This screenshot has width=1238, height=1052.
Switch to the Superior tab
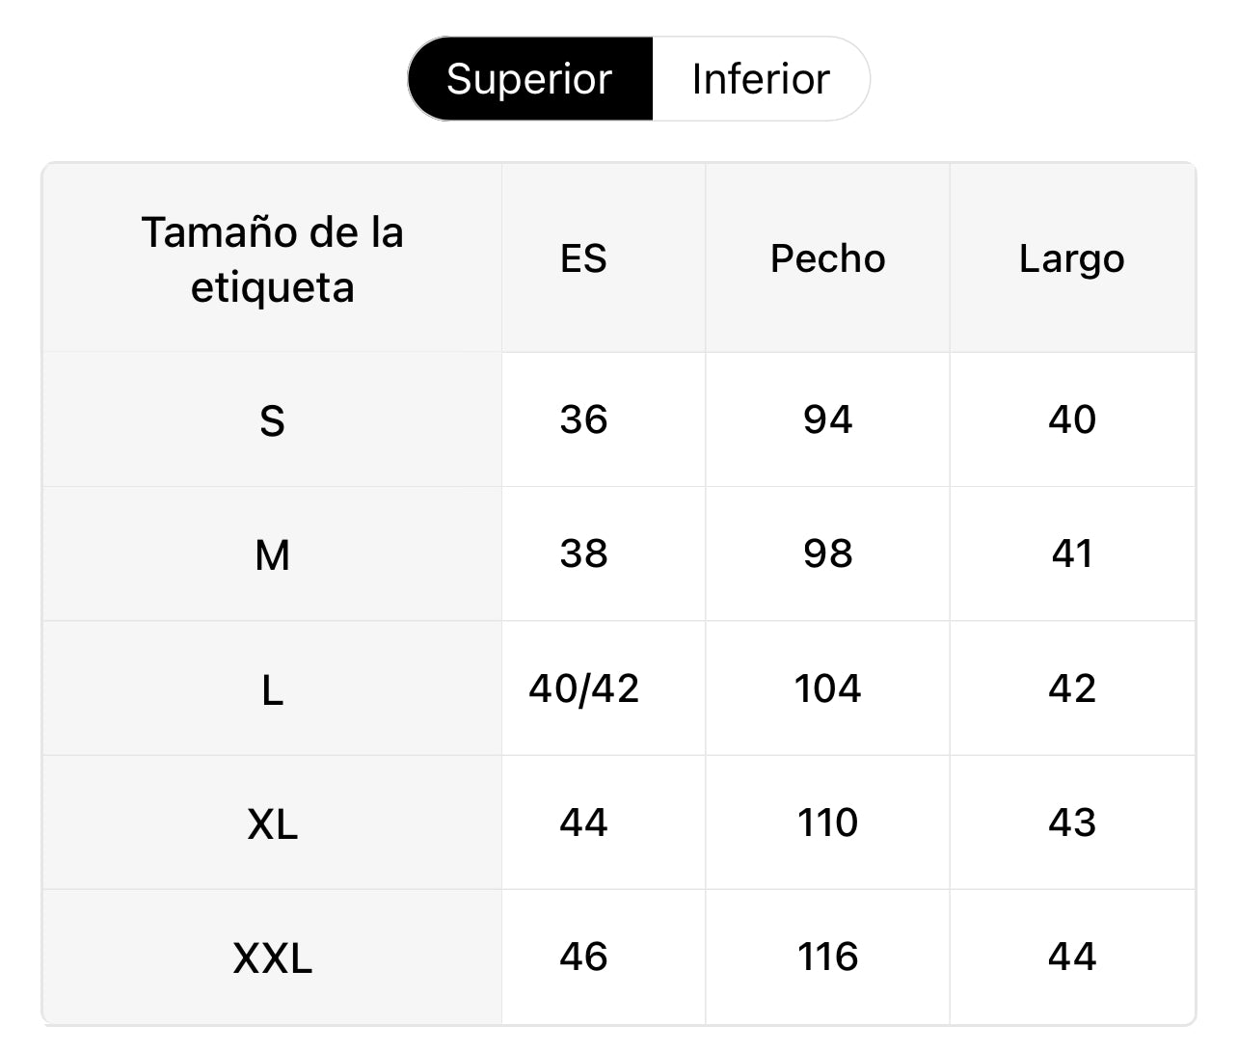click(x=529, y=79)
